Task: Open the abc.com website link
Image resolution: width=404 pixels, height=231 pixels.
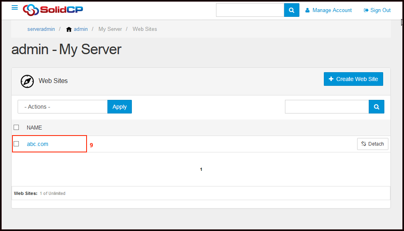Action: tap(37, 144)
